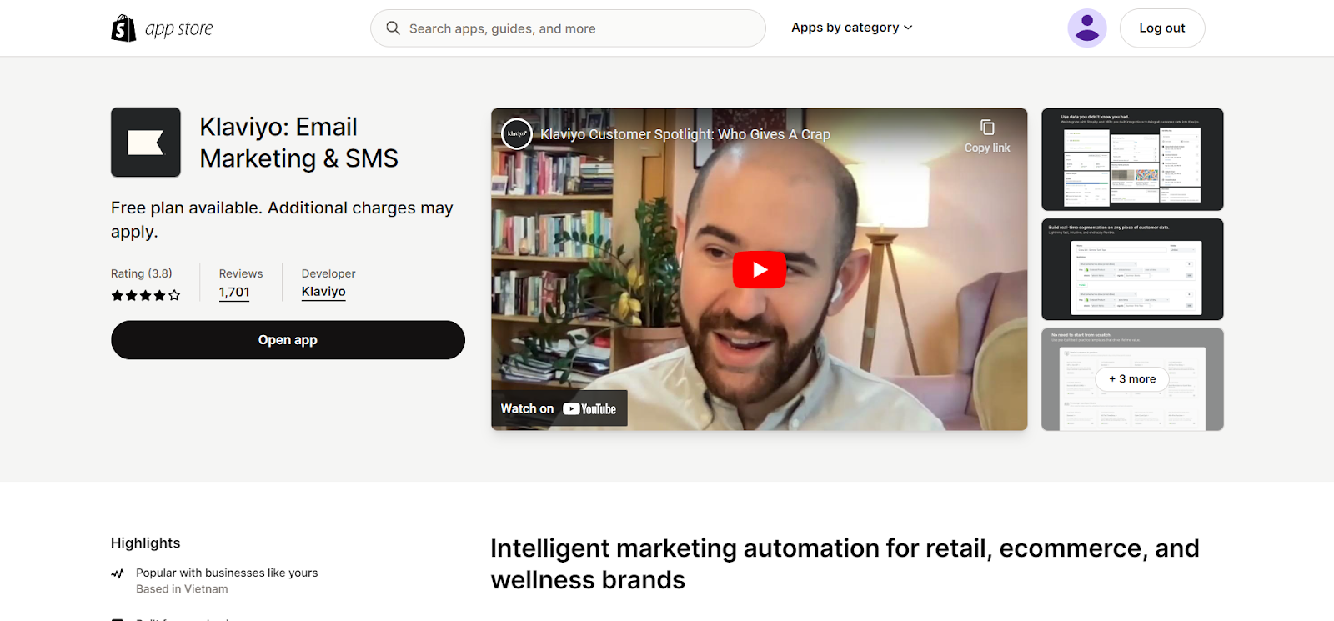Show the + 3 more screenshots
The width and height of the screenshot is (1334, 621).
(x=1132, y=379)
